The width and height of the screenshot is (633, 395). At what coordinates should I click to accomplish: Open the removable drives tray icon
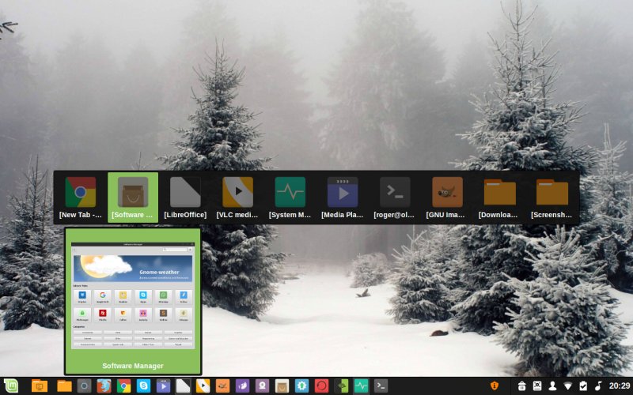point(521,386)
